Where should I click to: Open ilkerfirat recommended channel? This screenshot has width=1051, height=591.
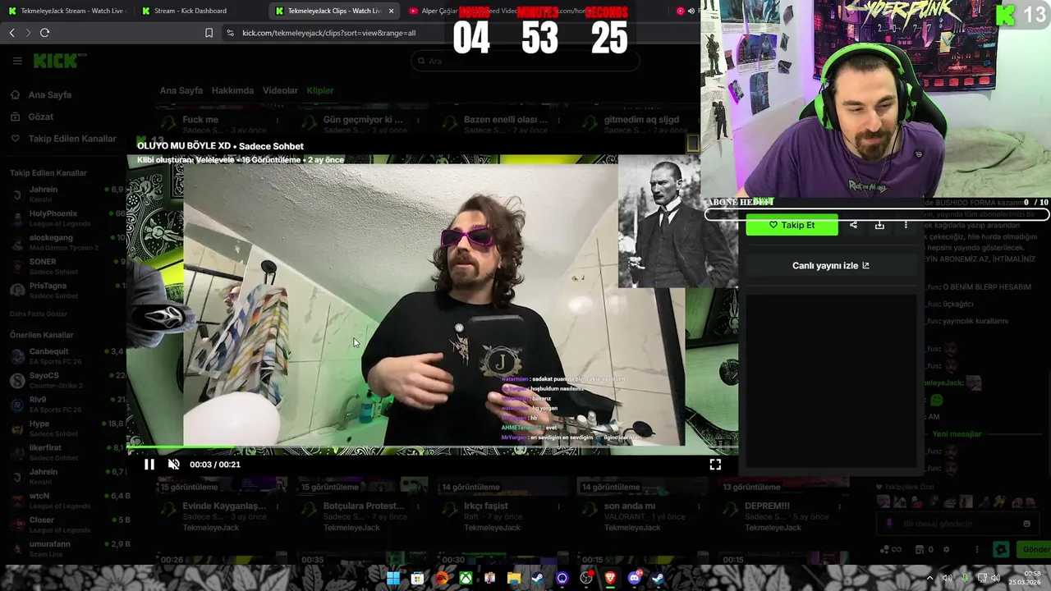(66, 452)
